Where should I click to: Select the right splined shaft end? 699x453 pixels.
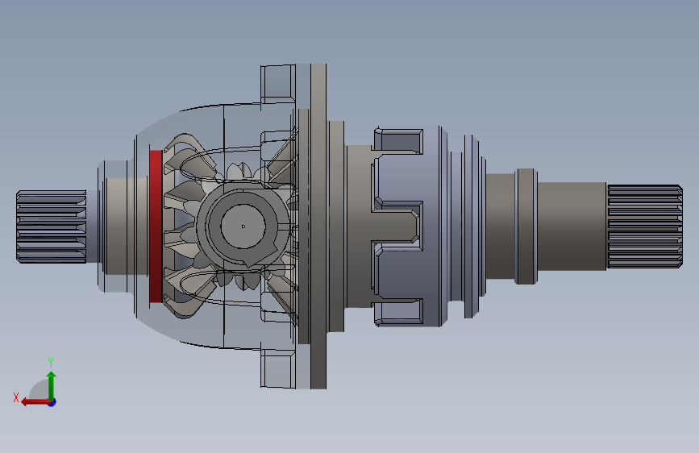(x=645, y=226)
